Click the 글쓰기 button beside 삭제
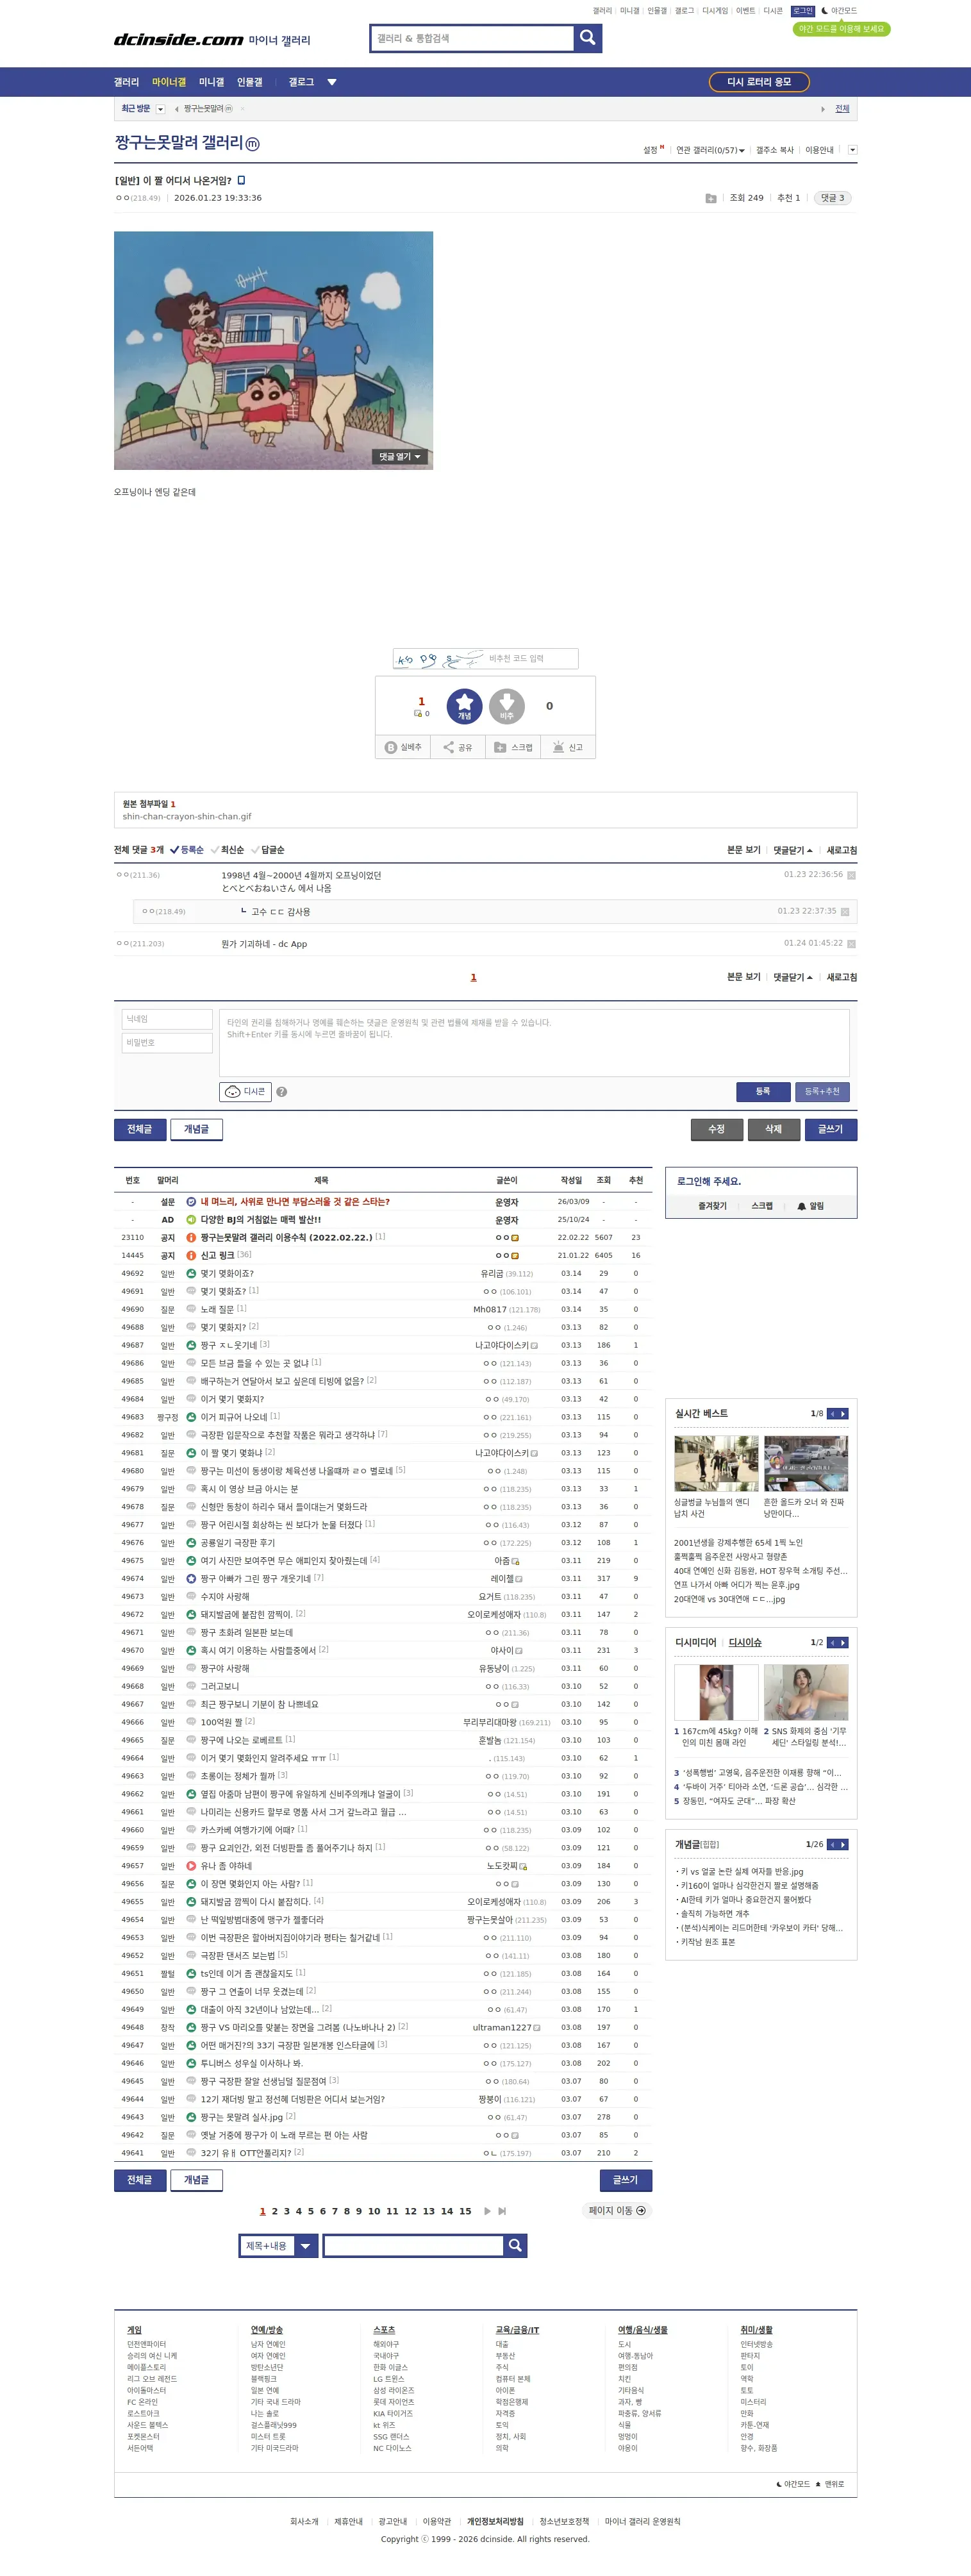Image resolution: width=971 pixels, height=2576 pixels. pos(831,1129)
